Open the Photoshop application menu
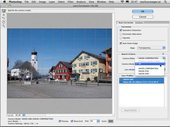Image resolution: width=170 pixels, height=127 pixels. 15,2
